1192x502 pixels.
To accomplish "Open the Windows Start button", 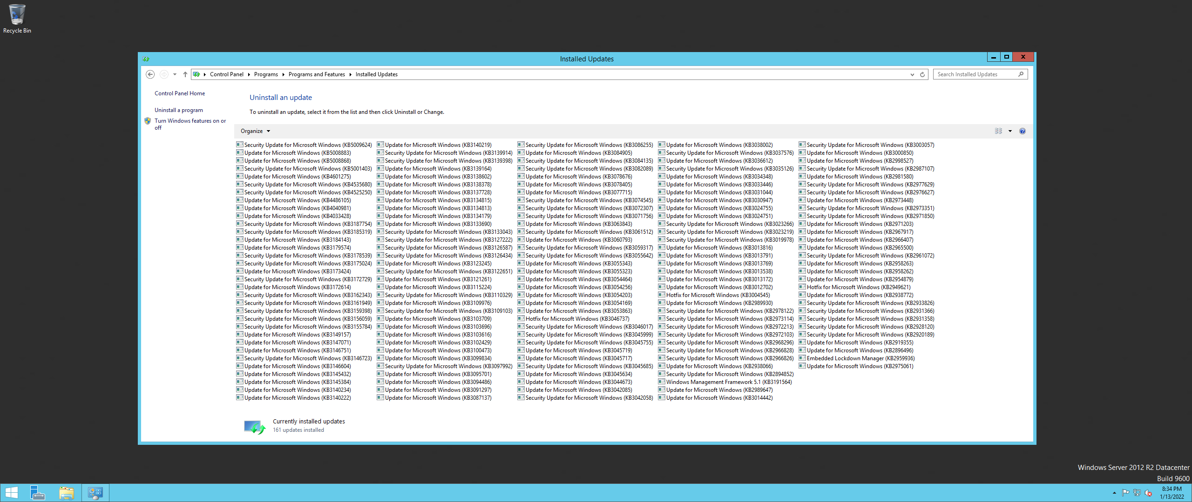I will 12,493.
